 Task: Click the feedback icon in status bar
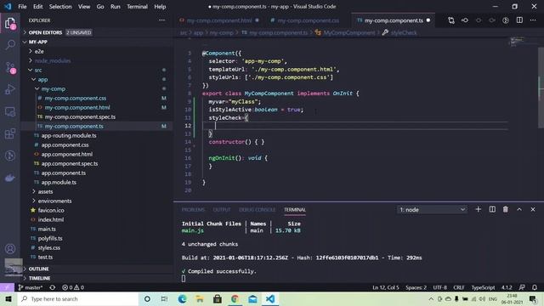pyautogui.click(x=522, y=287)
